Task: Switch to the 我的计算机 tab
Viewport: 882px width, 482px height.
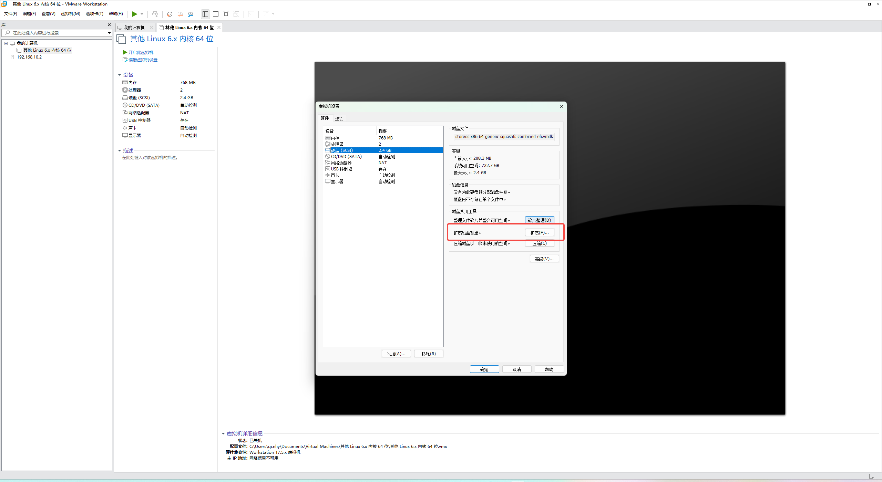Action: click(x=134, y=28)
